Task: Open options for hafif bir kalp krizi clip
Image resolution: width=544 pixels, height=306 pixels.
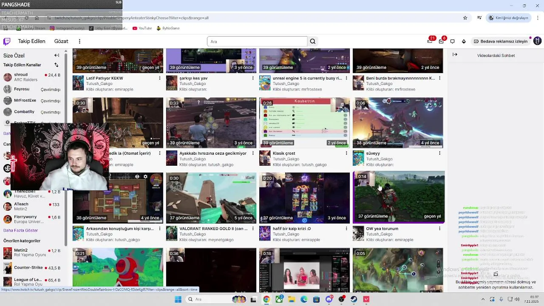Action: click(346, 228)
